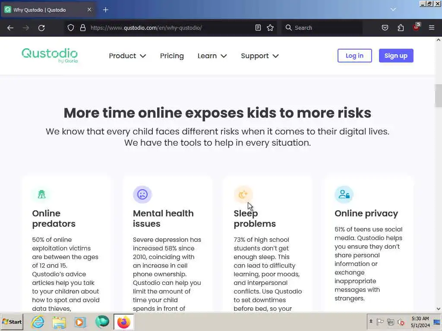Open the Windows Start button
This screenshot has width=442, height=331.
[x=12, y=322]
